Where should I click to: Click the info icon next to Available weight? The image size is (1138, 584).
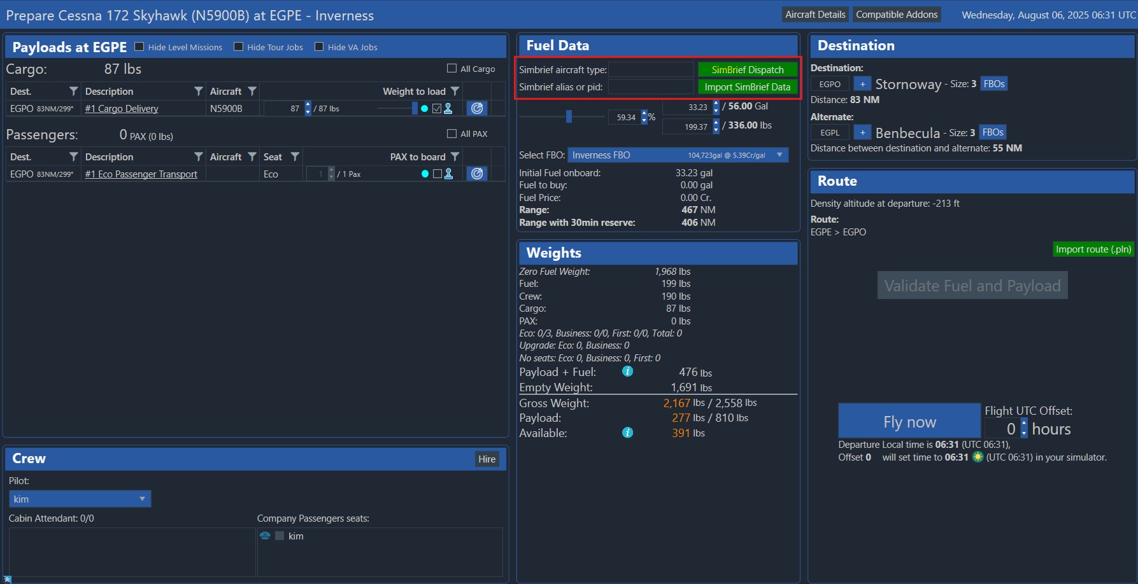coord(627,433)
